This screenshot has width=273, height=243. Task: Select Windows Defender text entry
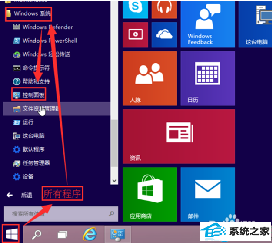coord(48,27)
